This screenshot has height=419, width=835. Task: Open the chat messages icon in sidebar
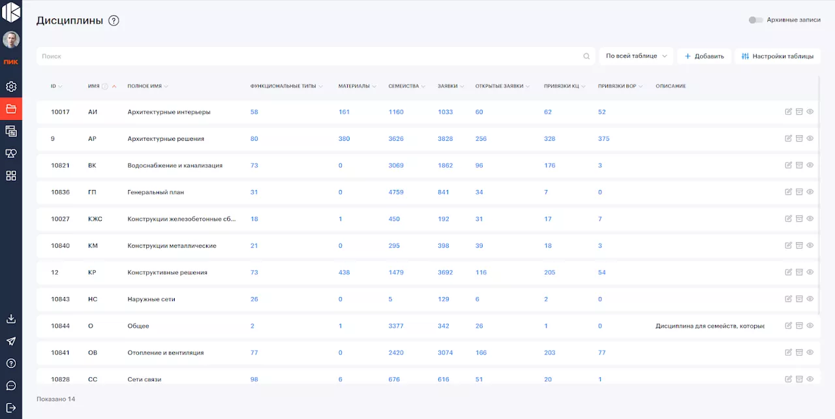(11, 386)
